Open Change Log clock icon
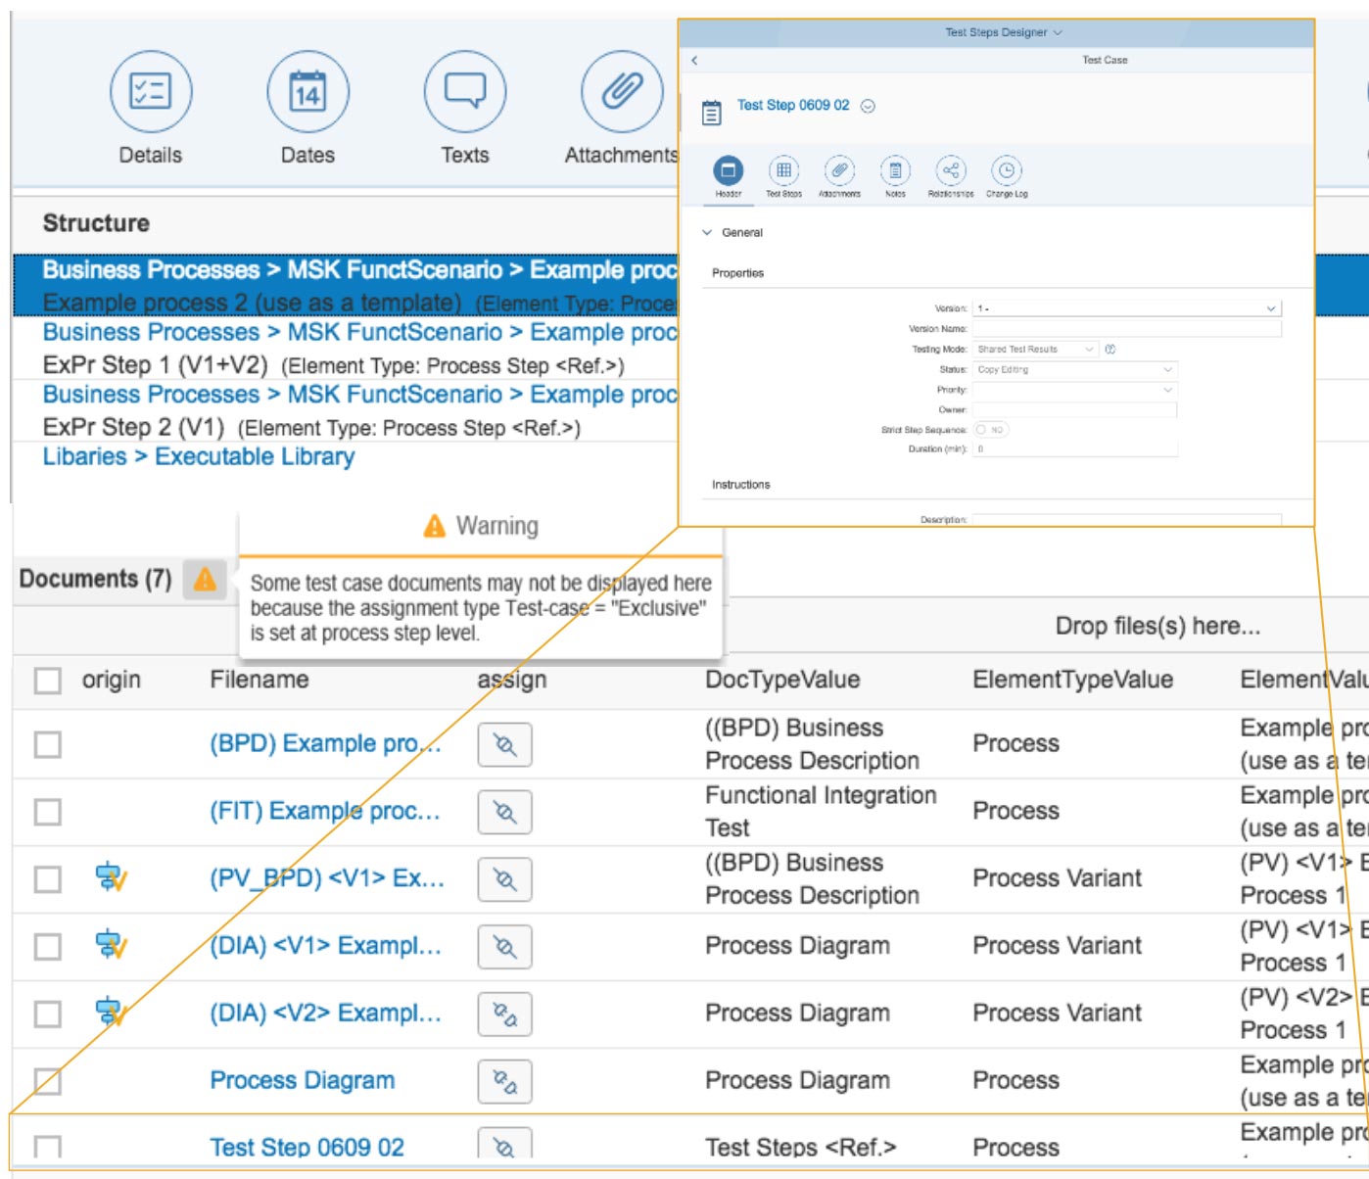The image size is (1369, 1179). coord(1006,171)
